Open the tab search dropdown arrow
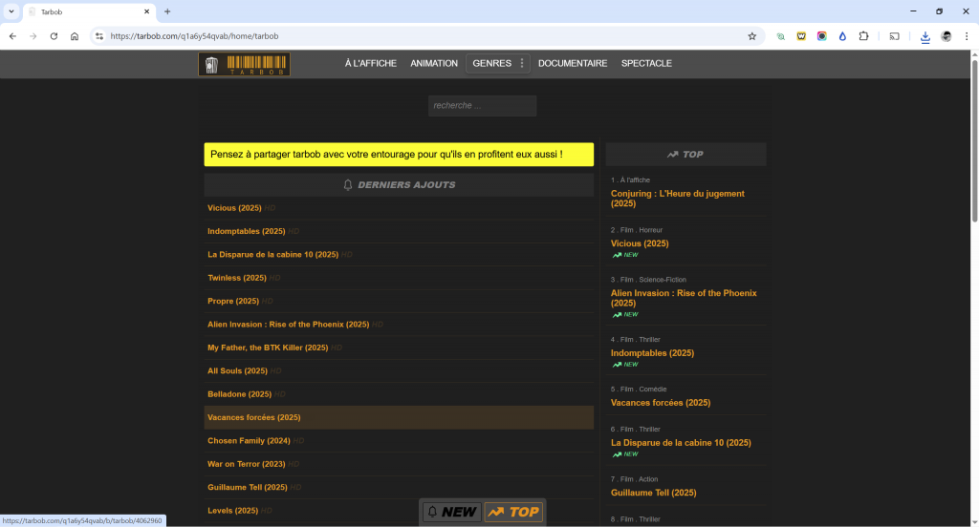 [x=11, y=11]
